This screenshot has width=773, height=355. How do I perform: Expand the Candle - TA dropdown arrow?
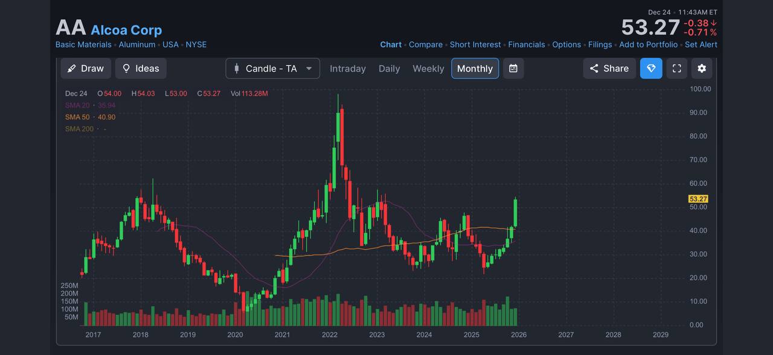tap(309, 69)
